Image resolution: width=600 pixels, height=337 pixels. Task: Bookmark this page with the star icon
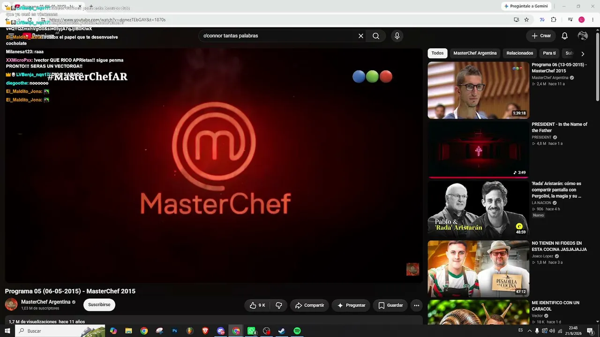(x=526, y=20)
